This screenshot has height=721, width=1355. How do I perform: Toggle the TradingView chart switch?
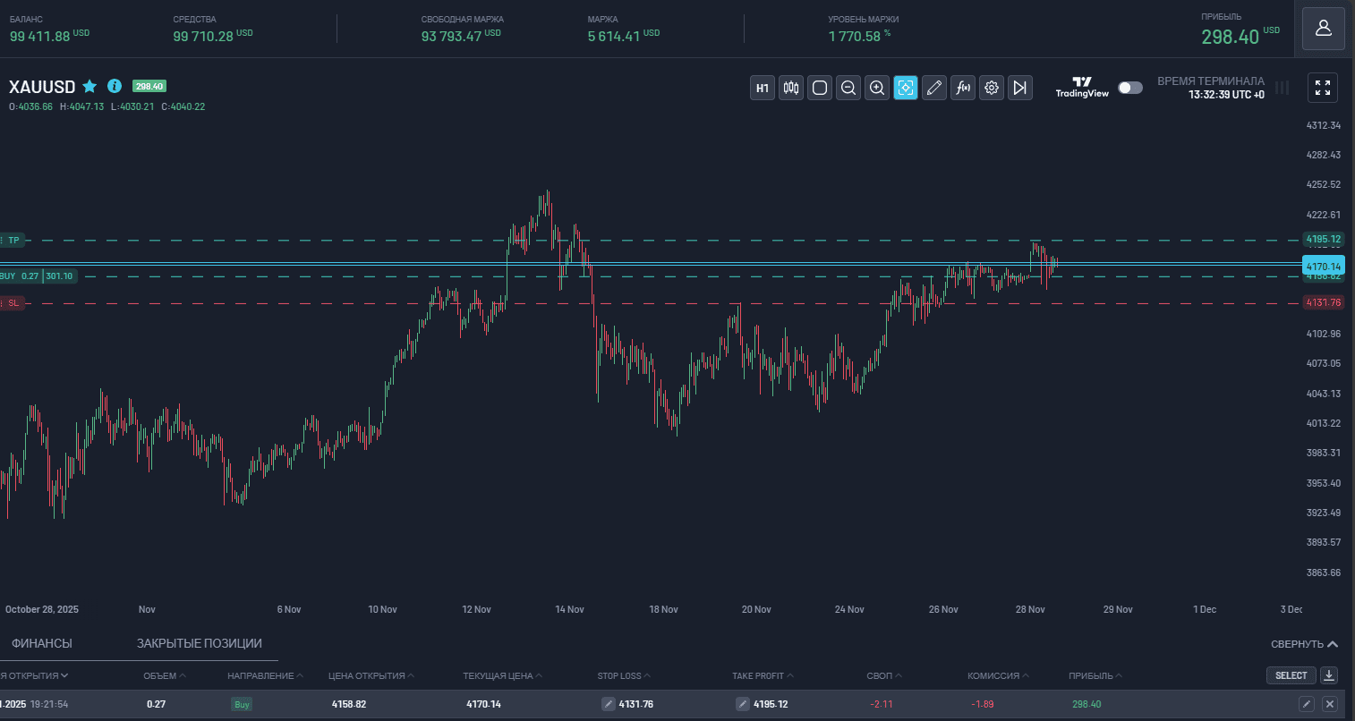(1130, 88)
